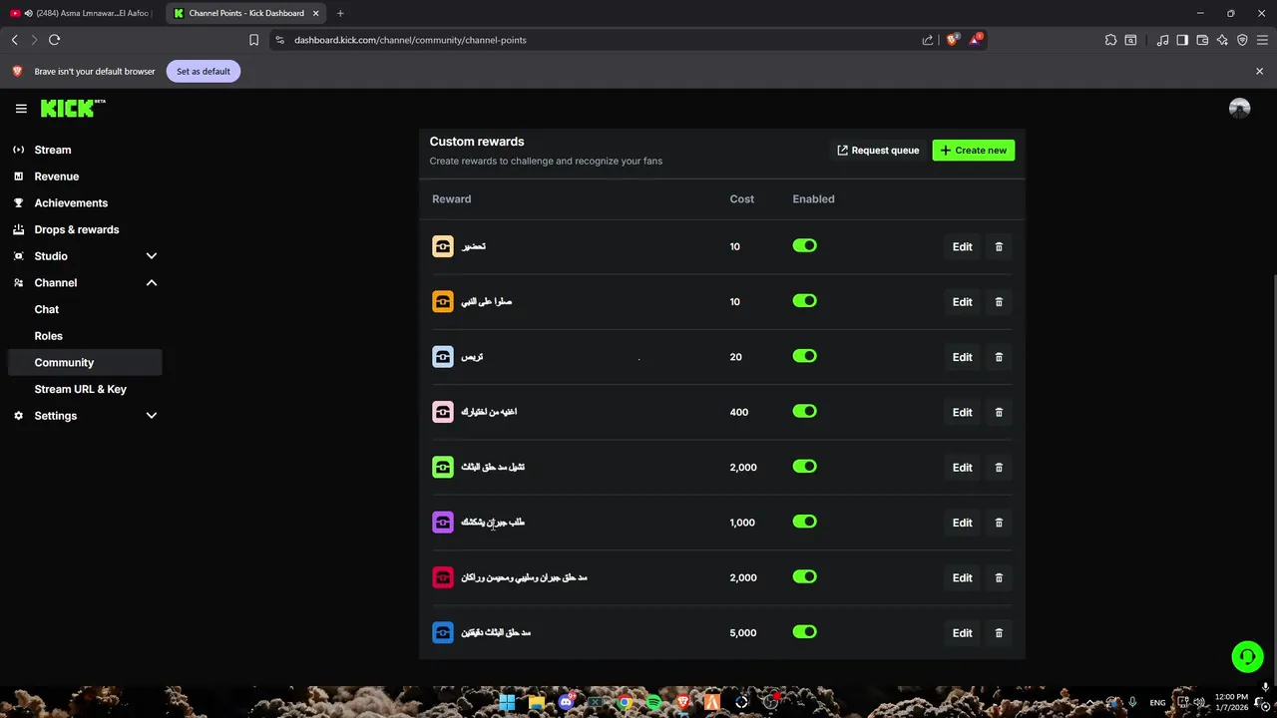Open Stream URL & Key page
1277x718 pixels.
tap(80, 389)
